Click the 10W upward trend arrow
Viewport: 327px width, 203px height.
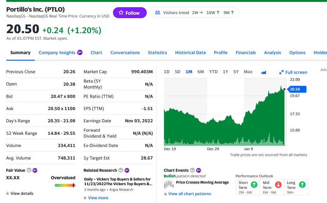(218, 13)
